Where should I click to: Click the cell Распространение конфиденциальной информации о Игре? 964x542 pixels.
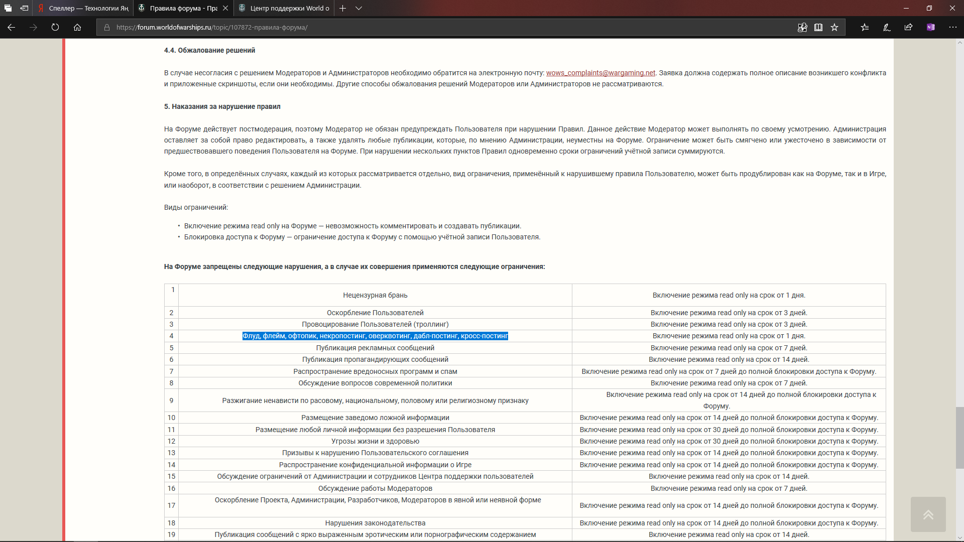click(375, 465)
